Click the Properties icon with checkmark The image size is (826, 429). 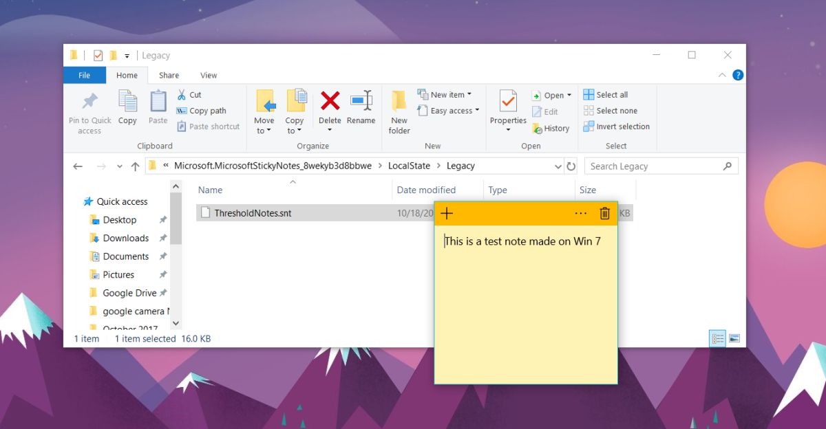click(x=508, y=101)
